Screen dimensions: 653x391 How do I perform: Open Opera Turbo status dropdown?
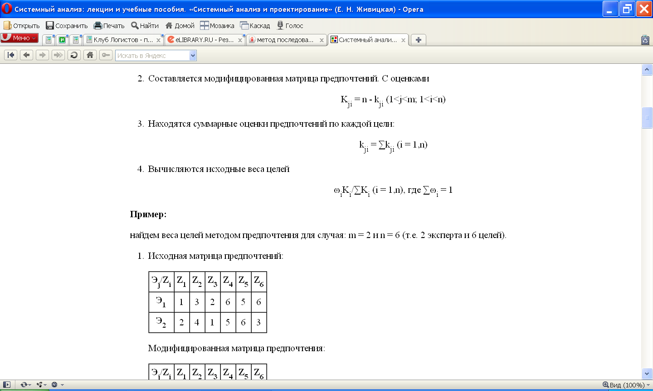(58, 385)
